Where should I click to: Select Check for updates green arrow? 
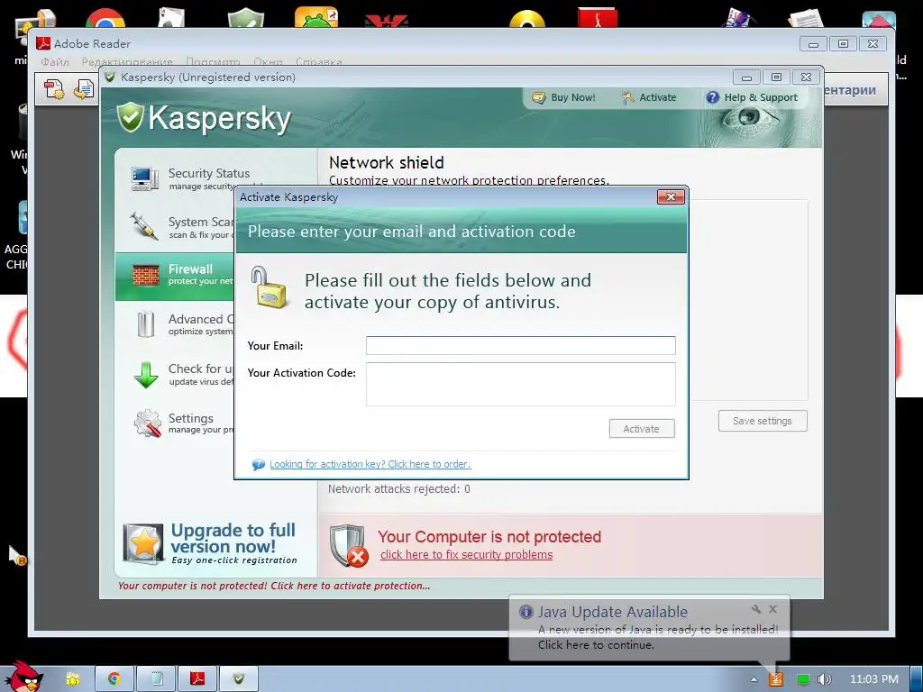tap(145, 375)
